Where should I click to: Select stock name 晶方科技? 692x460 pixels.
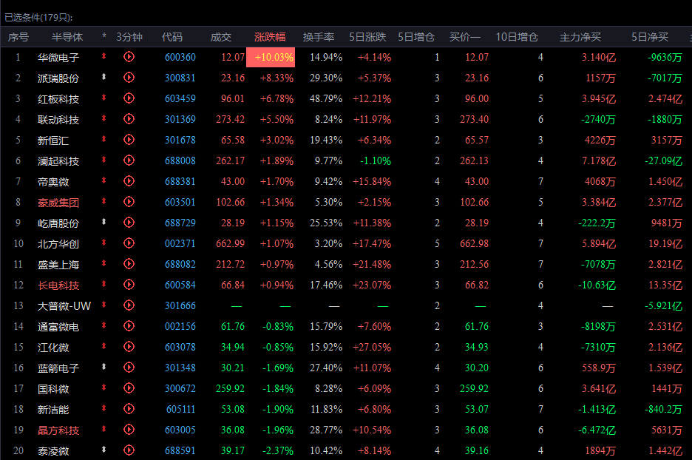click(58, 430)
